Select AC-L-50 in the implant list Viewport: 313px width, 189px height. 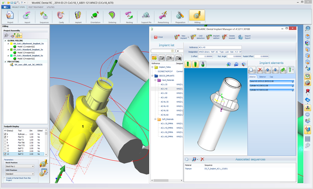coord(164,93)
